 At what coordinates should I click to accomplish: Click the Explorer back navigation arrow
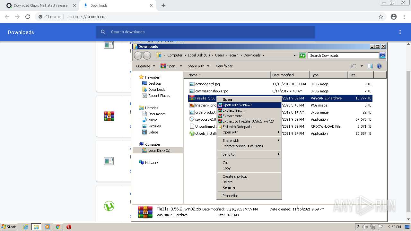coord(138,56)
